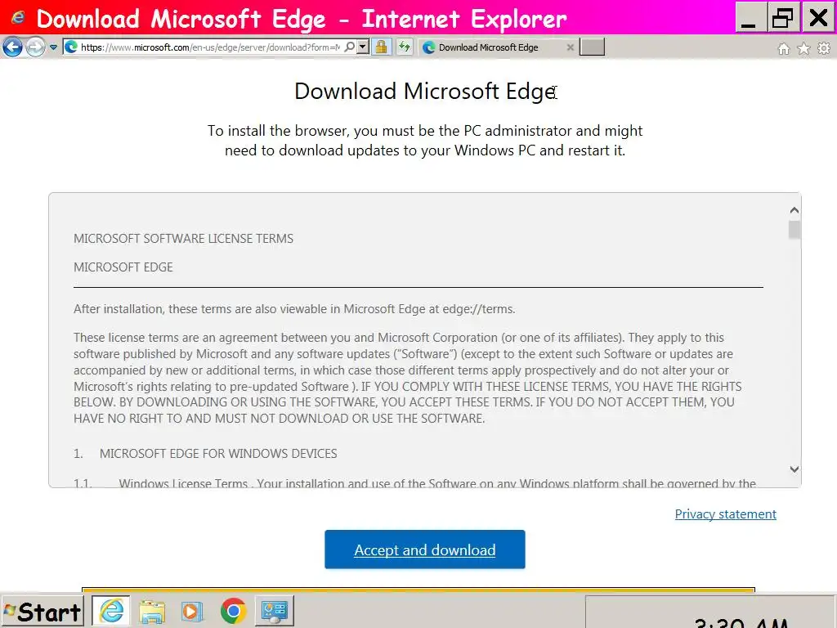Open a new tab with the blank tab button
Screen dimensions: 837x628
(x=592, y=47)
